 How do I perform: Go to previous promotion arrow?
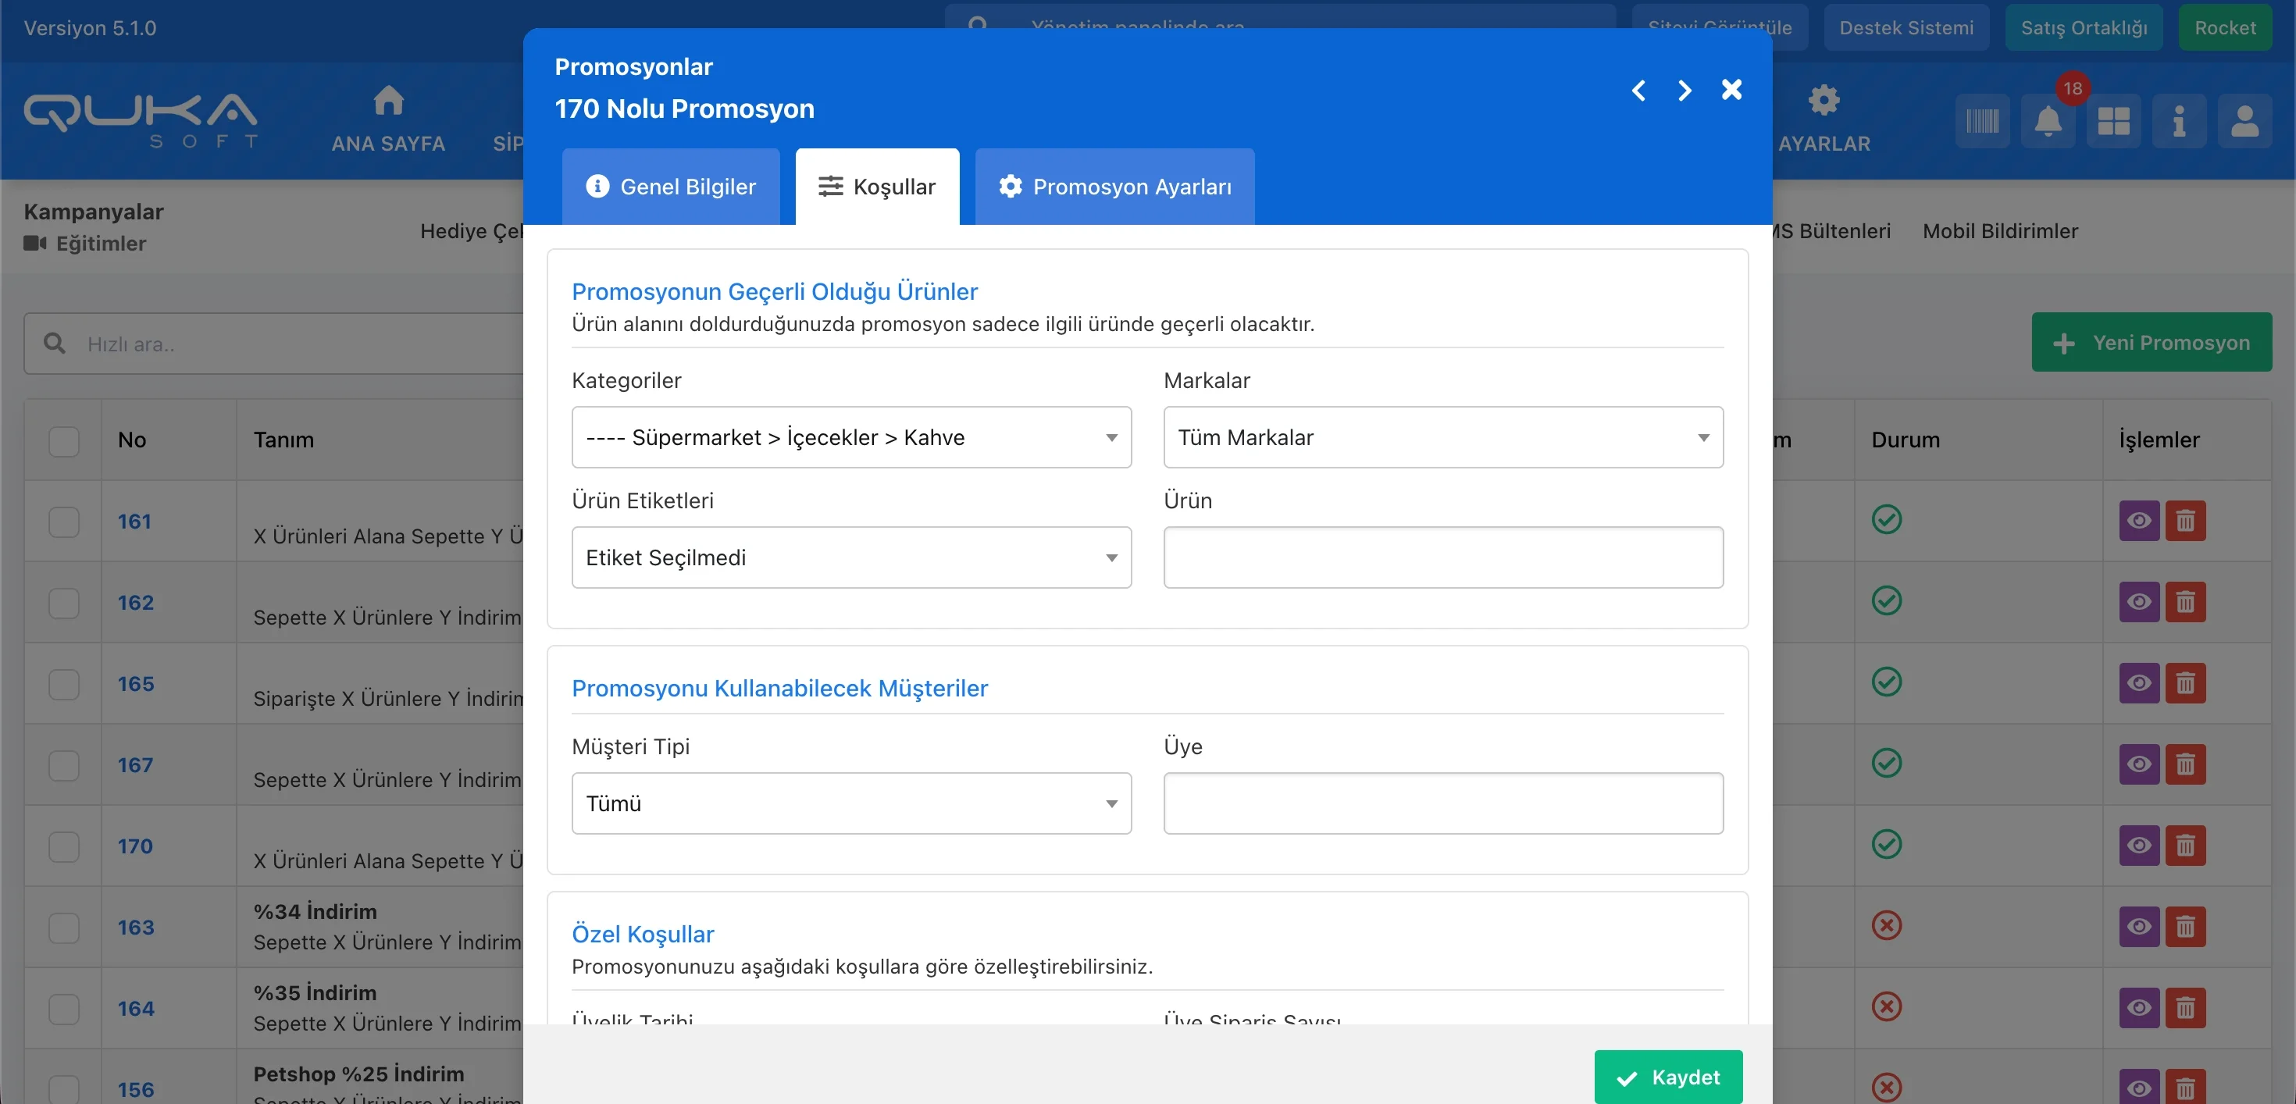(x=1638, y=90)
